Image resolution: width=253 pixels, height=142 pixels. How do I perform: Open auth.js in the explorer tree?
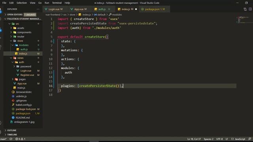(x=24, y=49)
